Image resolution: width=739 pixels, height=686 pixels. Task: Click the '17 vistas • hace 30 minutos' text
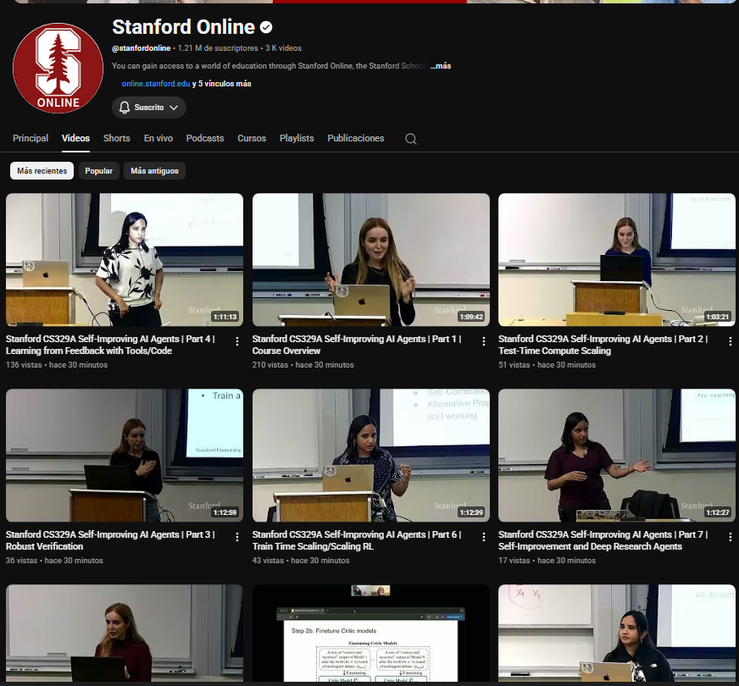click(x=547, y=561)
